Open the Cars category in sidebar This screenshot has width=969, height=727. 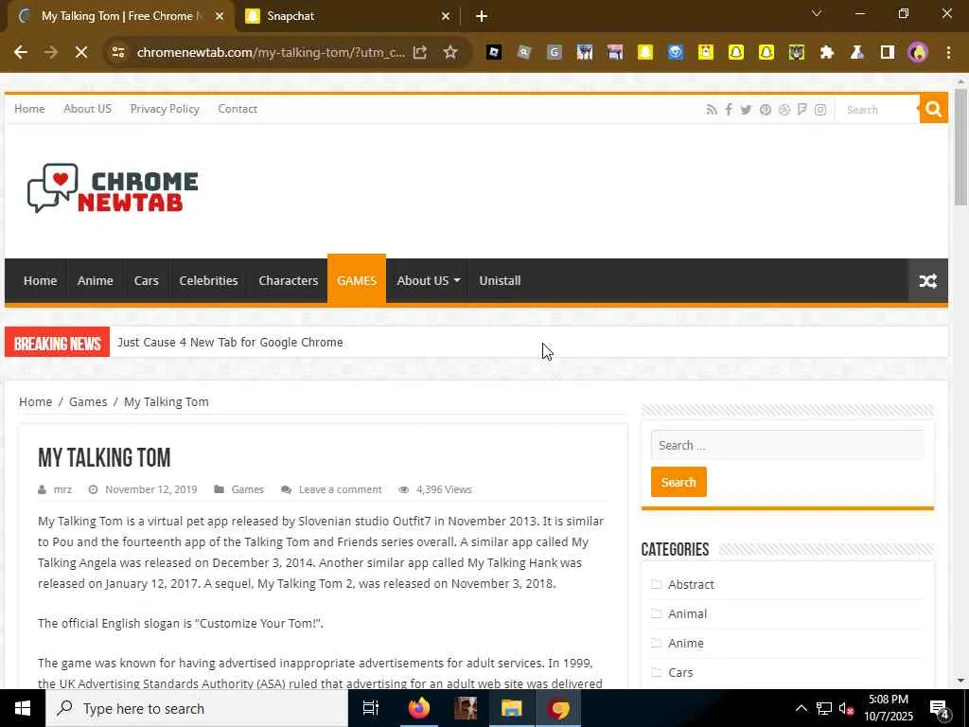point(680,673)
